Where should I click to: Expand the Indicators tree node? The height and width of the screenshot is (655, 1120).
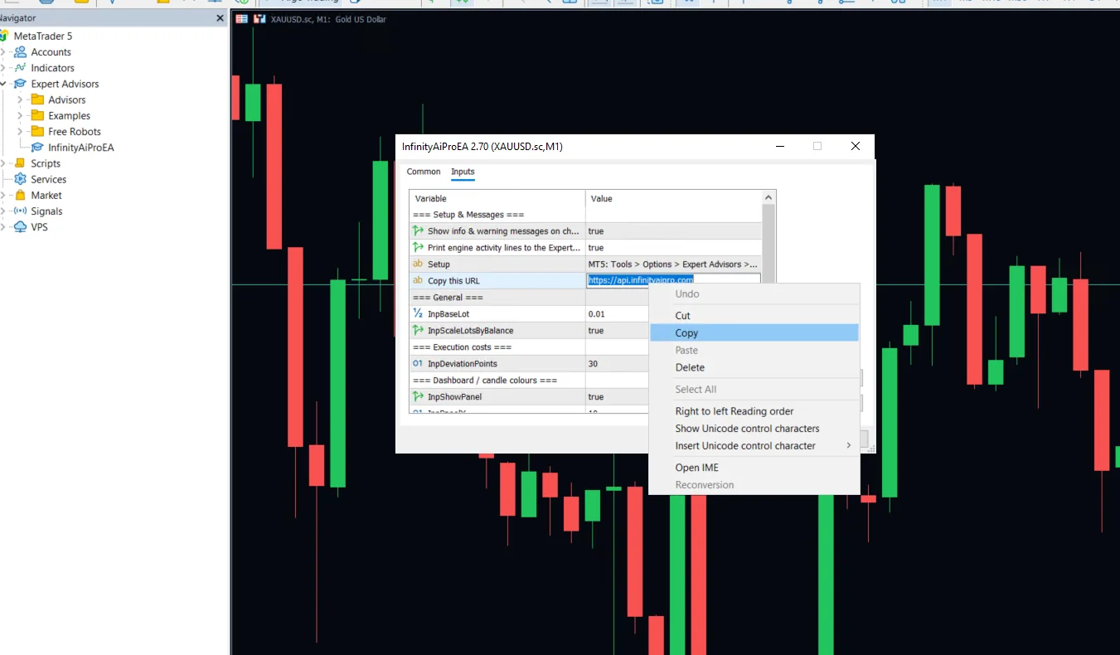(x=3, y=68)
